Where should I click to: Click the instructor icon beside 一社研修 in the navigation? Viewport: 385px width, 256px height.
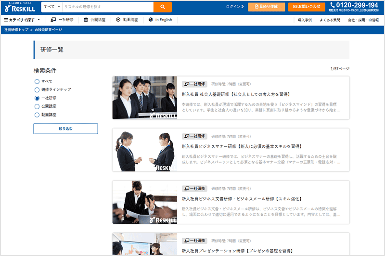coord(53,20)
